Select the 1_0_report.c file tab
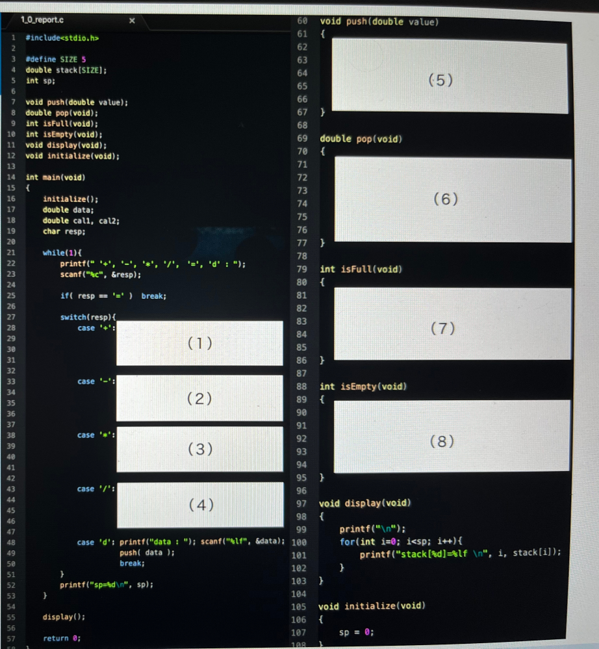Screen dimensions: 599x649 coord(42,20)
